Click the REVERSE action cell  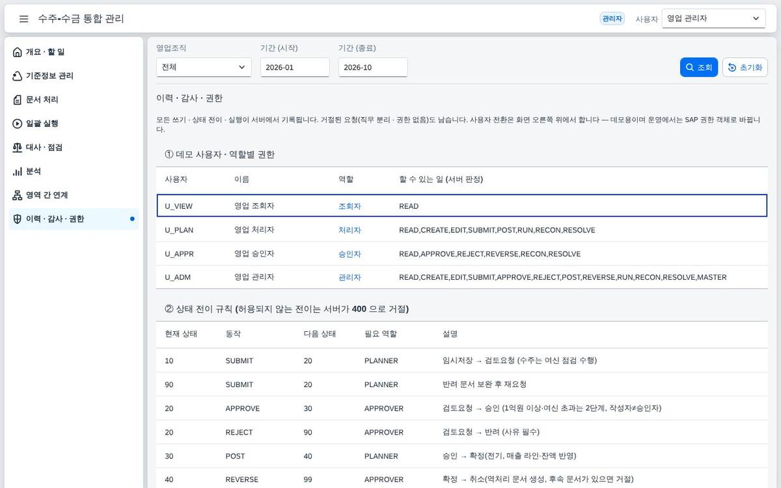click(x=242, y=480)
